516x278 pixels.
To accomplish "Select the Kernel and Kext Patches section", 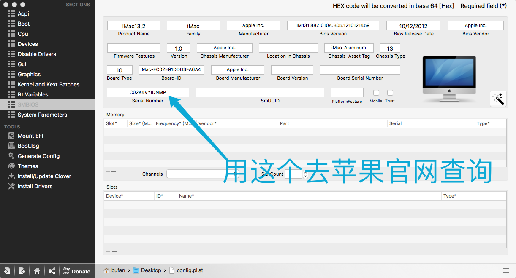I will [x=49, y=84].
